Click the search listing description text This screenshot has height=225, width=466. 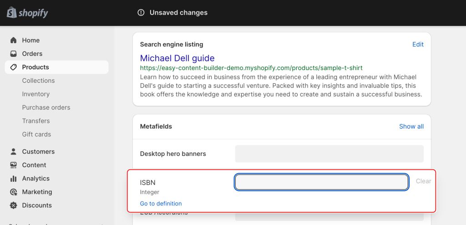coord(281,86)
